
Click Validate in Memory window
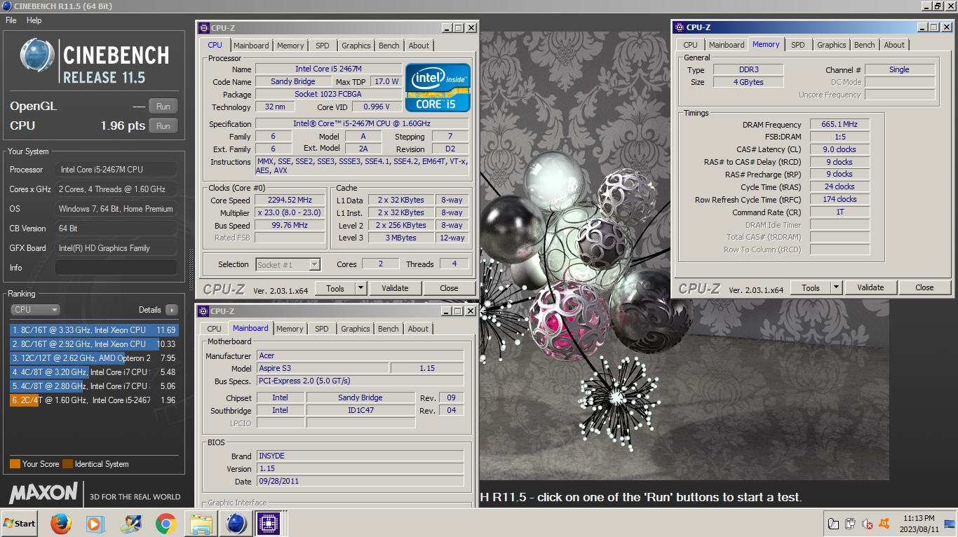(870, 287)
